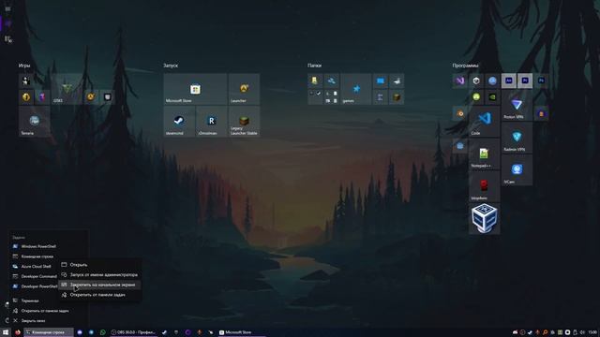Open the Blender tile
This screenshot has width=600, height=337.
click(x=460, y=113)
